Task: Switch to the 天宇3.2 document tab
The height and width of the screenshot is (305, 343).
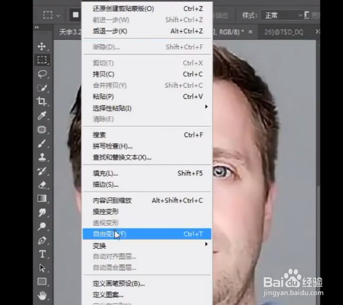Action: pyautogui.click(x=70, y=32)
